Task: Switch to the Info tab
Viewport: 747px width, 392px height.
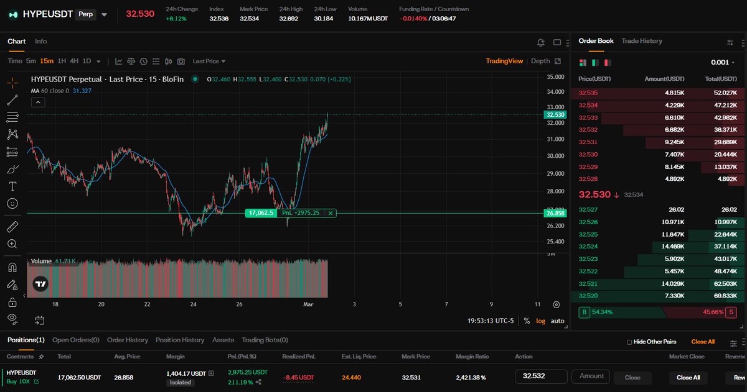Action: (x=40, y=42)
